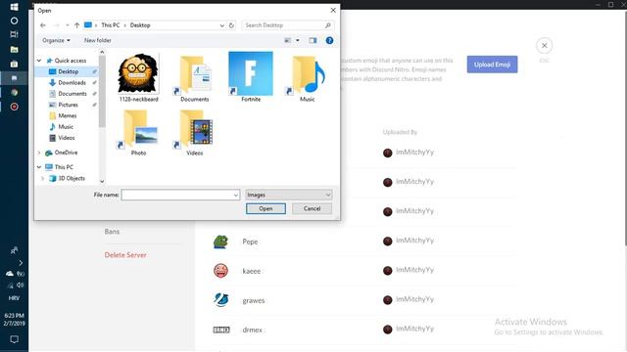Click the grawes emoji name
Image resolution: width=627 pixels, height=352 pixels.
click(x=254, y=300)
